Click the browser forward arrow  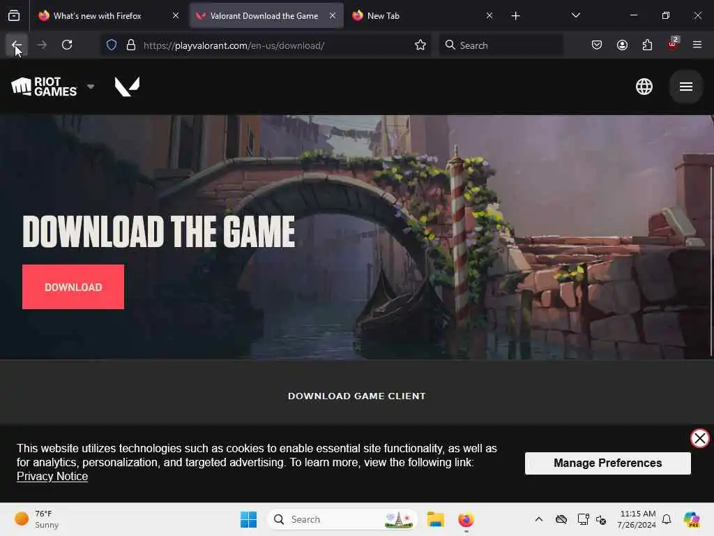pyautogui.click(x=42, y=45)
